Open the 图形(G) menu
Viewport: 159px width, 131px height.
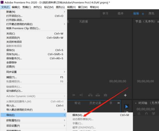60,7
